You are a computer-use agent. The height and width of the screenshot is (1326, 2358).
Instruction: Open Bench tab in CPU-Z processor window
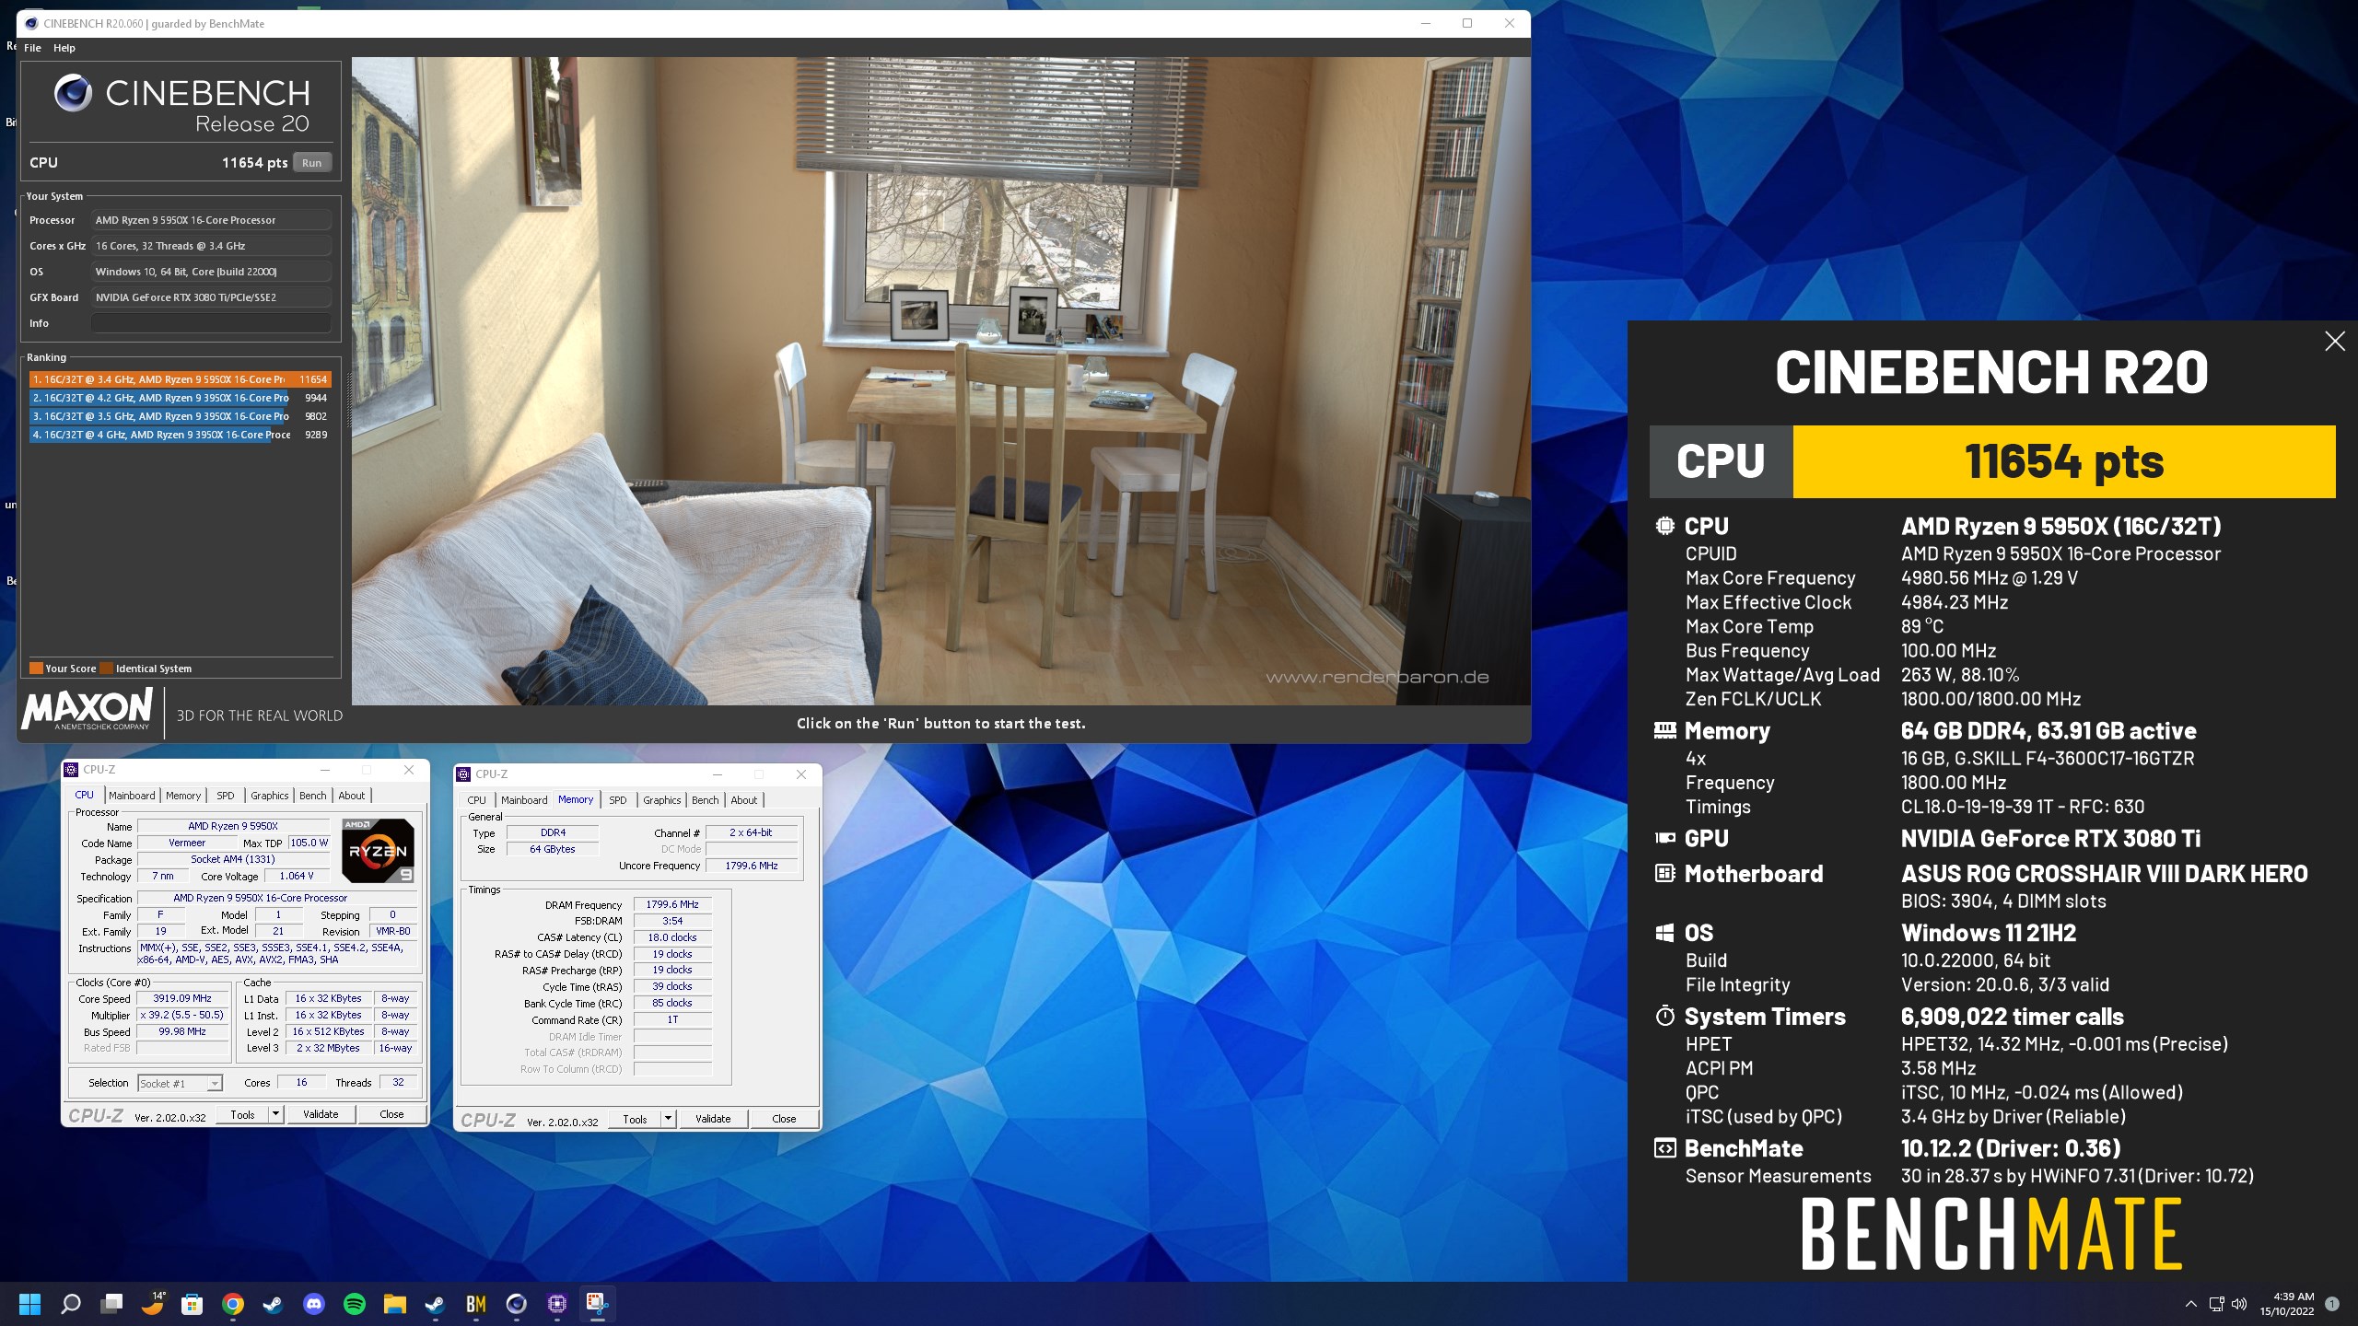click(x=312, y=796)
